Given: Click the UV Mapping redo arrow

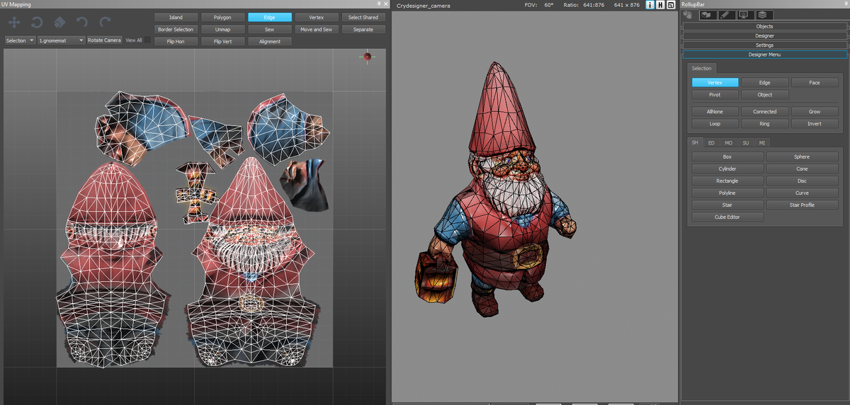Looking at the screenshot, I should tap(105, 23).
